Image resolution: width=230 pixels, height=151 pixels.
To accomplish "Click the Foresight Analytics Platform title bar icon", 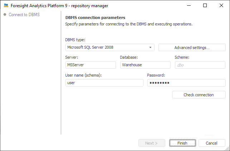I will pos(6,6).
